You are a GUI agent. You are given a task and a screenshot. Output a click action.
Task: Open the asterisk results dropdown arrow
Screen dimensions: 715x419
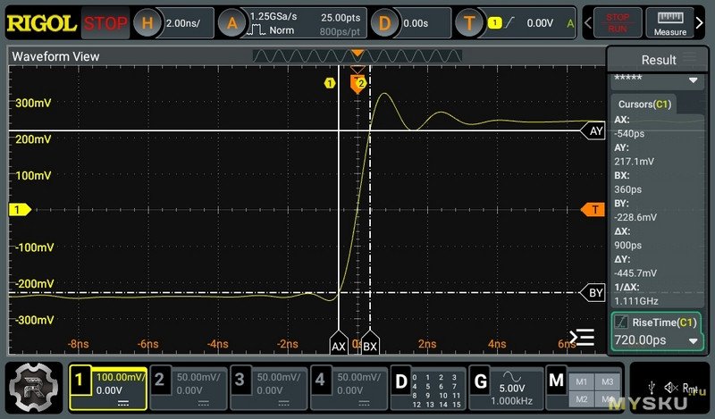692,80
